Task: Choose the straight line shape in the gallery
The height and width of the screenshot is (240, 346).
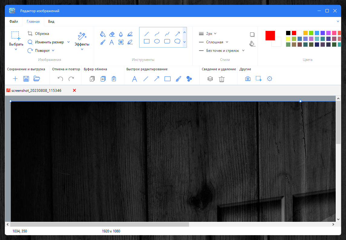Action: tap(146, 34)
